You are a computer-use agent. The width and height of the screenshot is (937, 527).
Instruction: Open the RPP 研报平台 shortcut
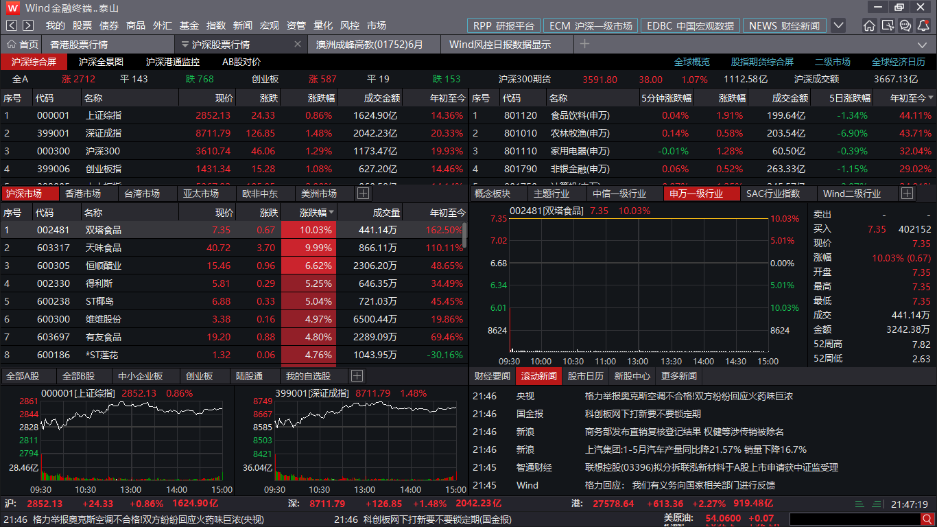click(504, 26)
